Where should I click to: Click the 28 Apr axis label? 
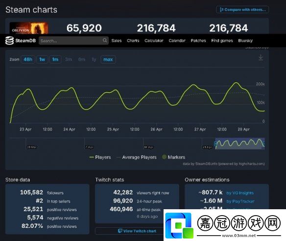243,129
